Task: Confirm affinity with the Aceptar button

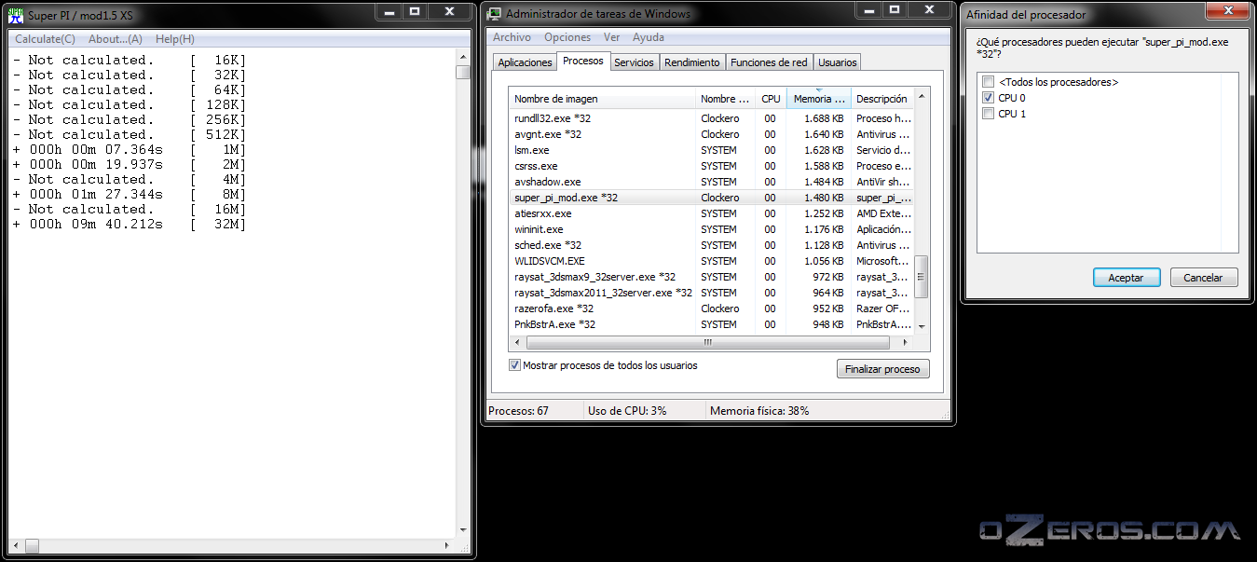Action: (x=1127, y=278)
